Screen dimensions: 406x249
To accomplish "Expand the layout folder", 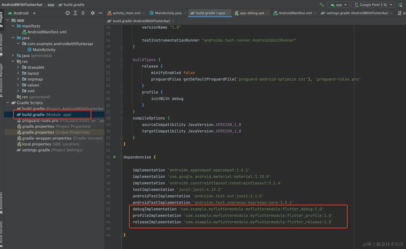I will (18, 73).
